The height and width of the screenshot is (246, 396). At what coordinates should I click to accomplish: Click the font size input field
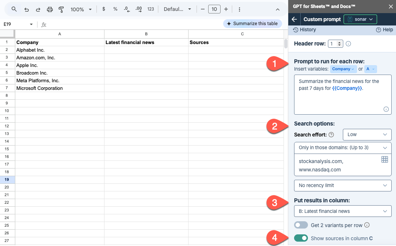tap(214, 9)
